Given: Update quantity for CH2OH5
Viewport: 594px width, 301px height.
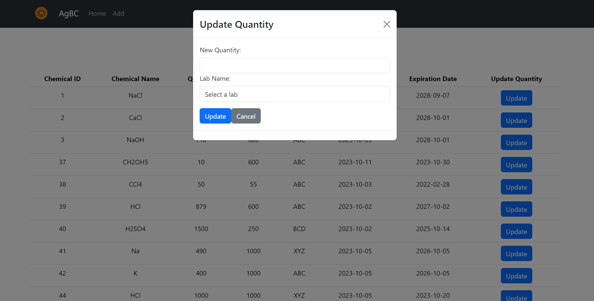Looking at the screenshot, I should pyautogui.click(x=516, y=164).
